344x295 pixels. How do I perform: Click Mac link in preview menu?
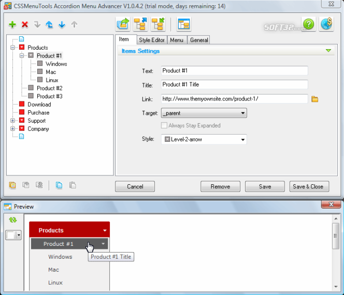[x=53, y=270]
